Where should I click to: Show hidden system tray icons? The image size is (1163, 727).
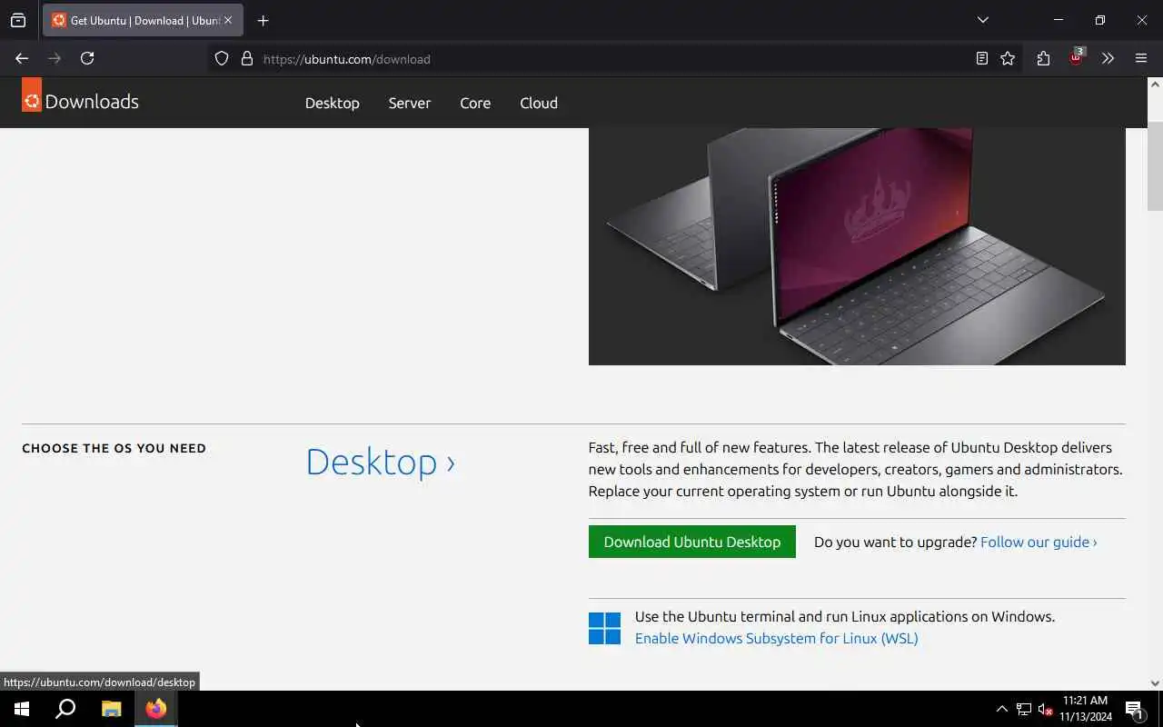[x=1001, y=709]
